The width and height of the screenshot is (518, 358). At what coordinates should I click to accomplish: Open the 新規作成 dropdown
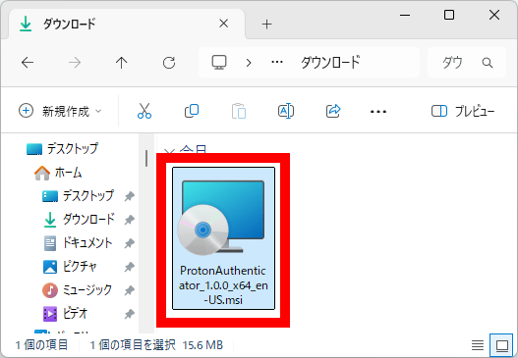point(60,111)
